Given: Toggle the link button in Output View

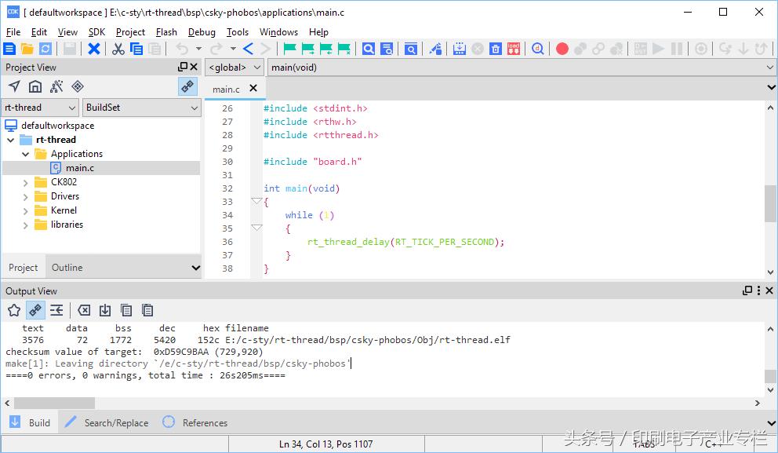Looking at the screenshot, I should tap(35, 310).
